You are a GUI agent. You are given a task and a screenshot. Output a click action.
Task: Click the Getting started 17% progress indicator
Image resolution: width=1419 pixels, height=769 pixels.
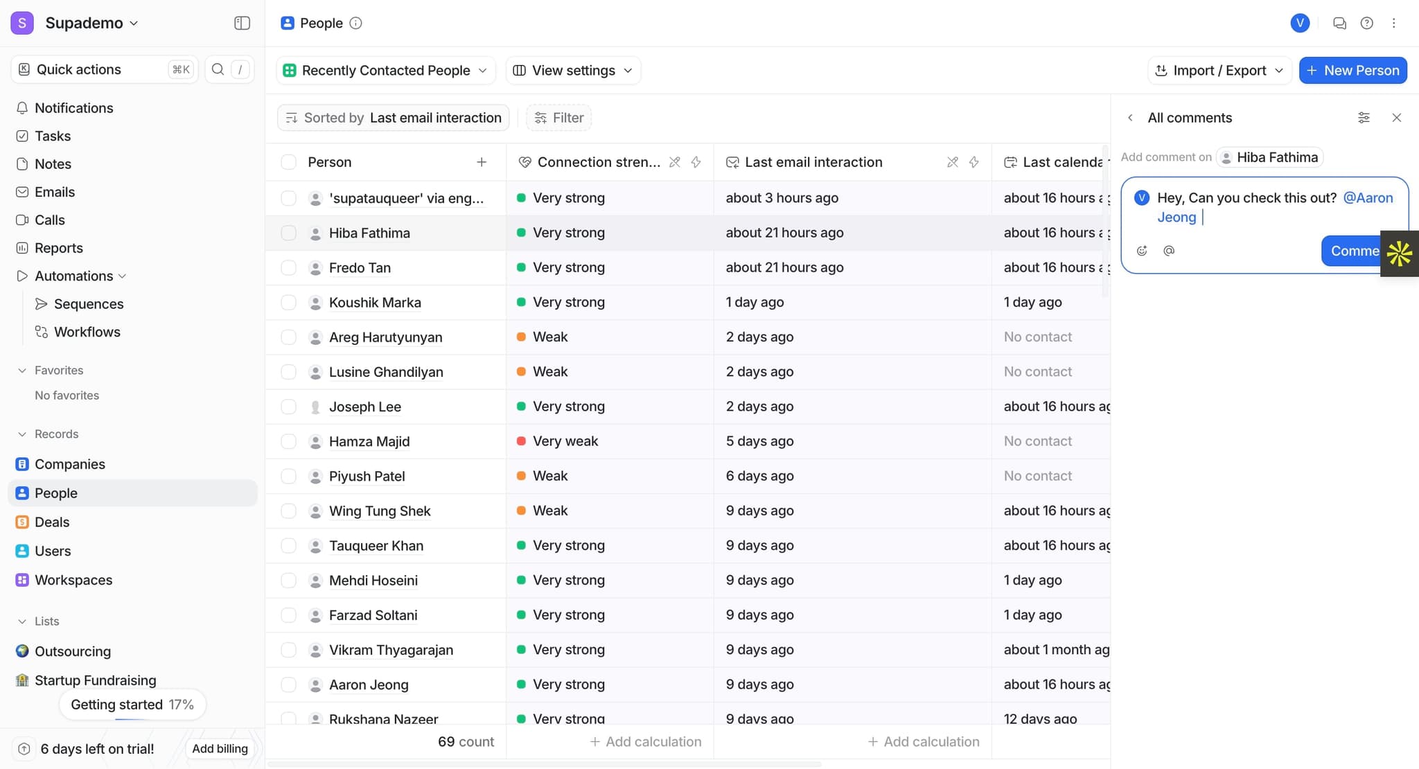pos(132,705)
